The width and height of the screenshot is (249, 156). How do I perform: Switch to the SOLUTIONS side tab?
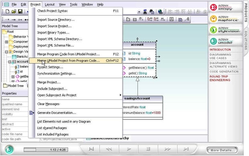click(246, 41)
